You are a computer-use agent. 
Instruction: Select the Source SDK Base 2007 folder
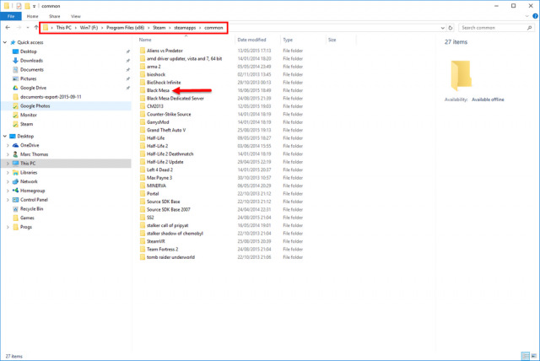coord(169,209)
